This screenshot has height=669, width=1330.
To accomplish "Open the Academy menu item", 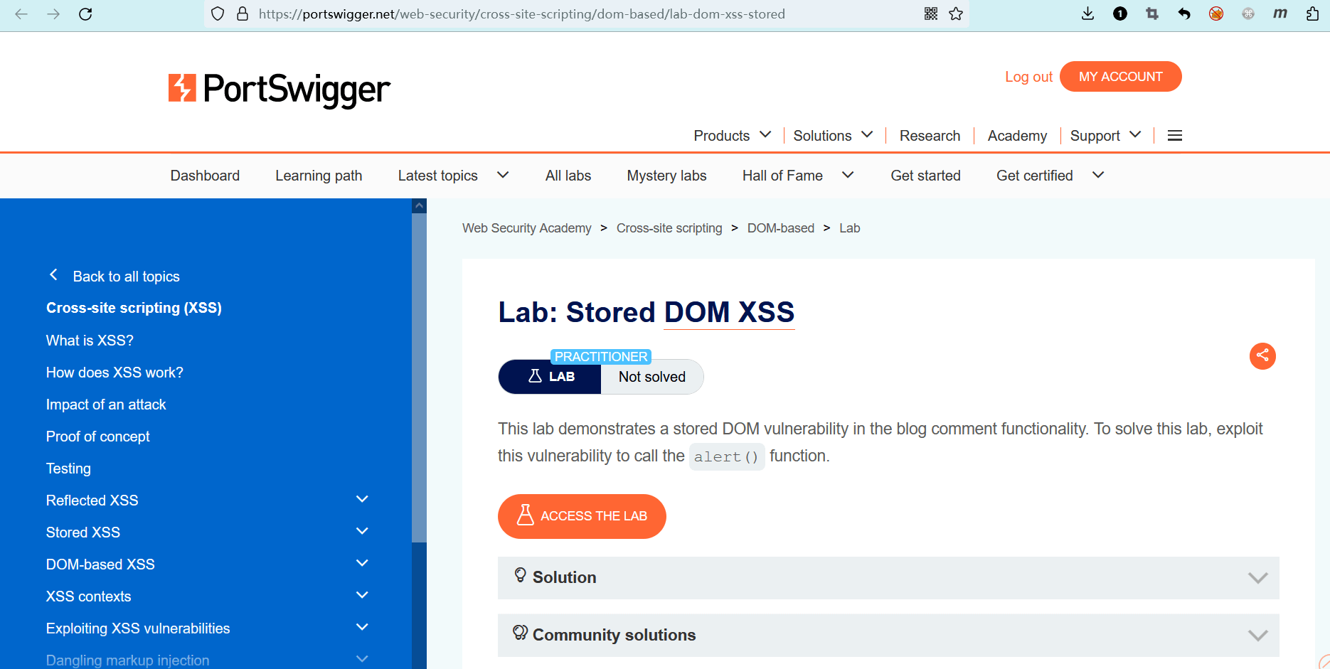I will pos(1017,136).
